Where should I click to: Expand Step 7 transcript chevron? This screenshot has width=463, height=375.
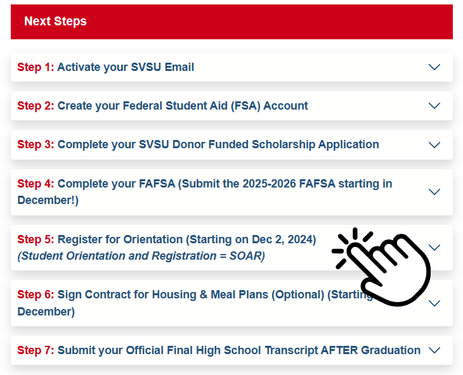point(434,350)
